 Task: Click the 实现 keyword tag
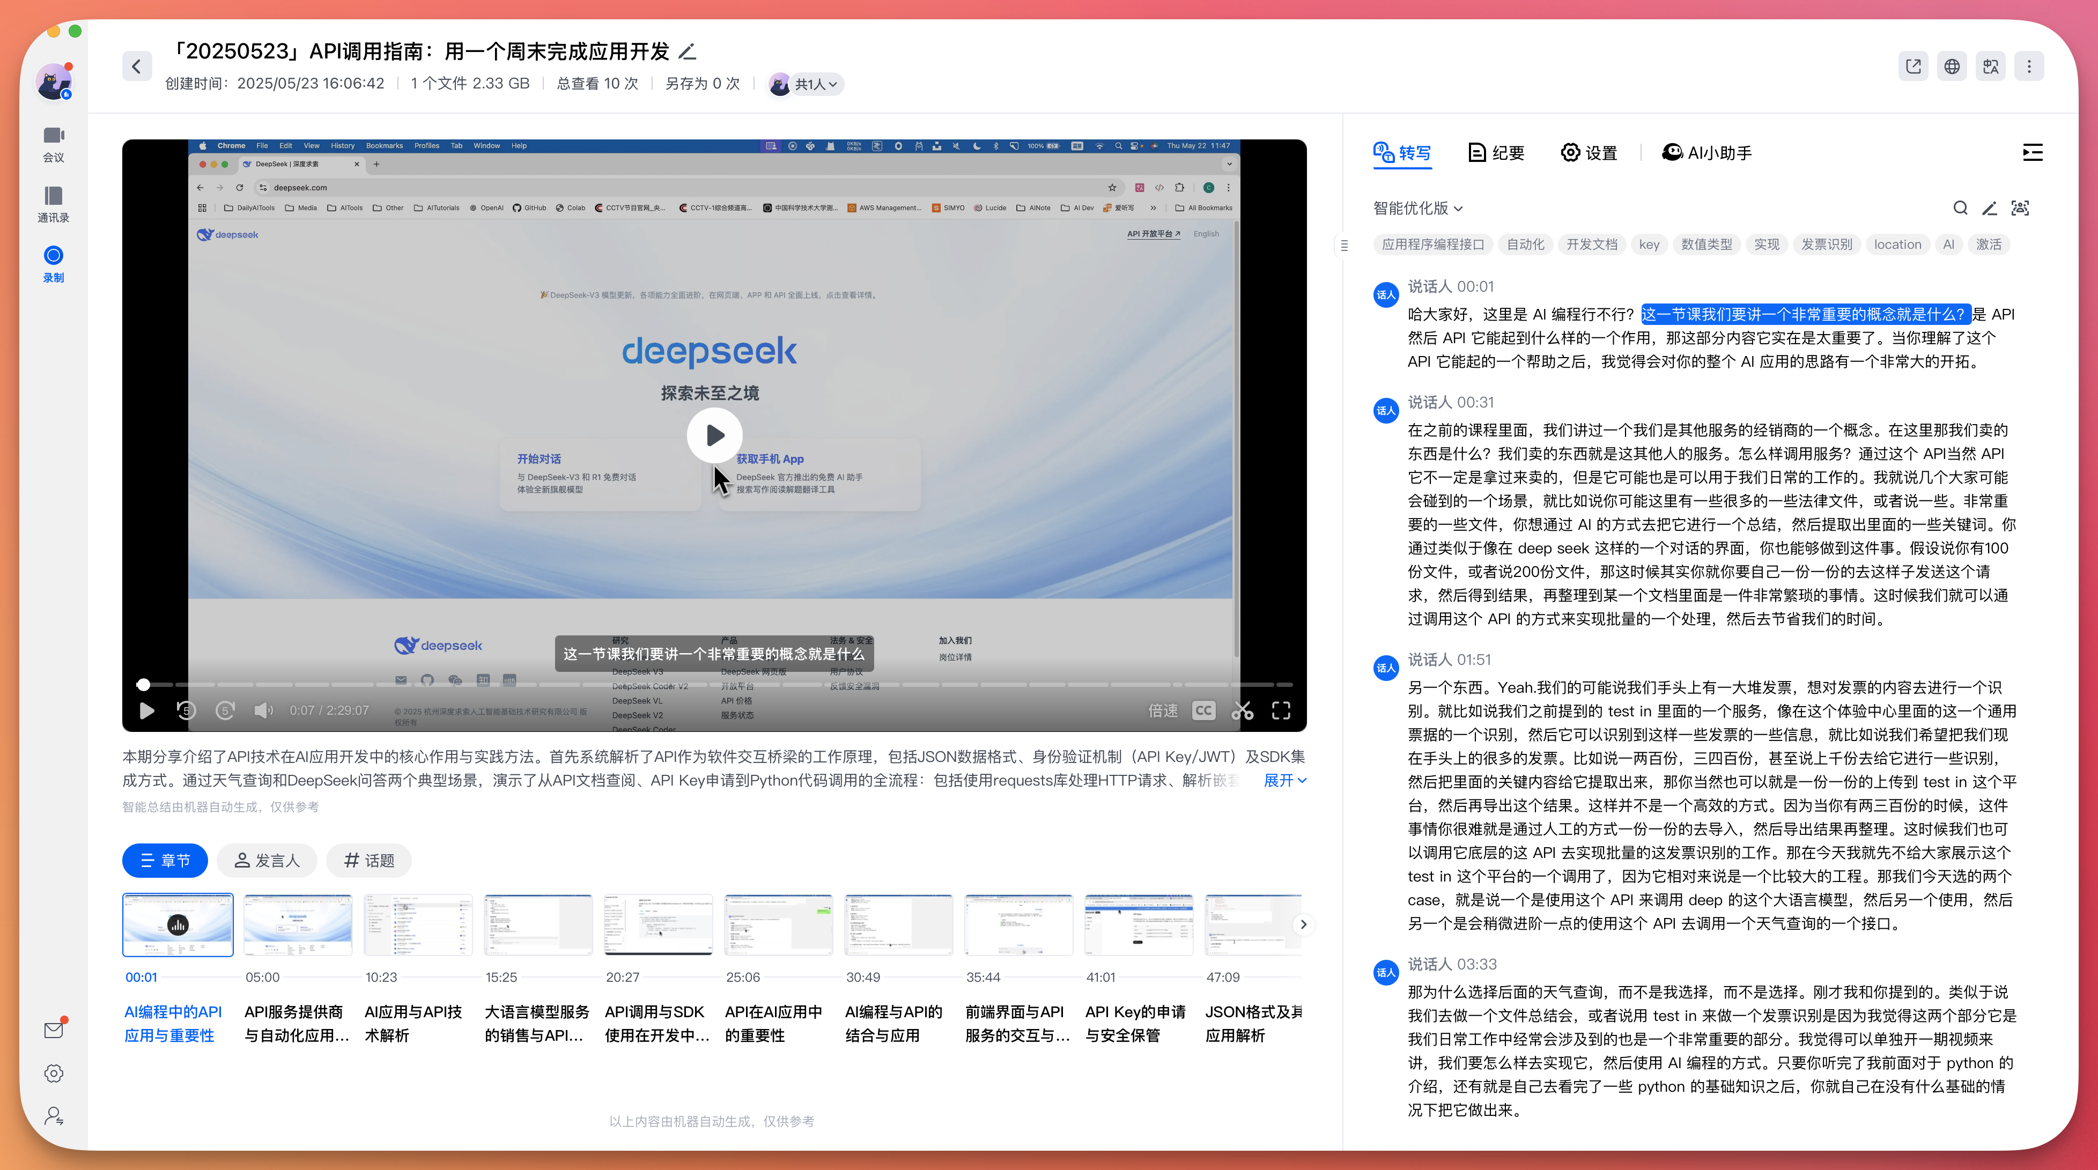point(1767,245)
